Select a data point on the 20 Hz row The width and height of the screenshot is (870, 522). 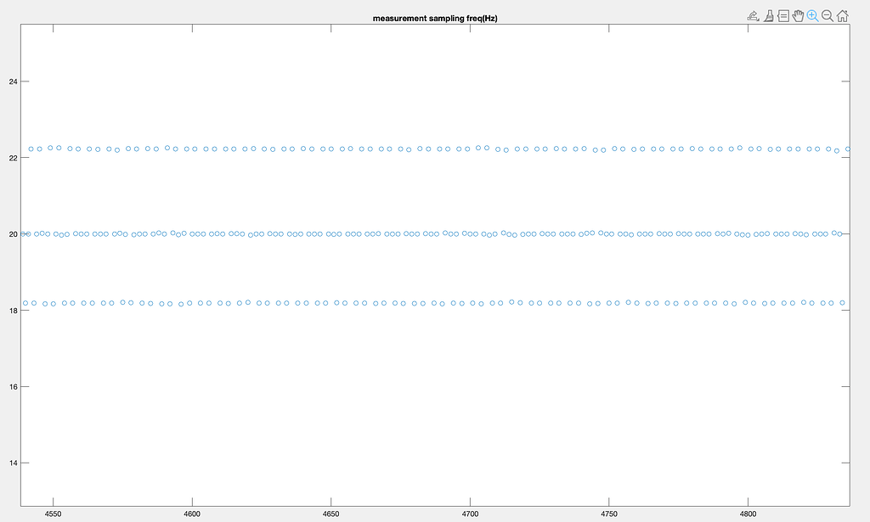point(425,233)
